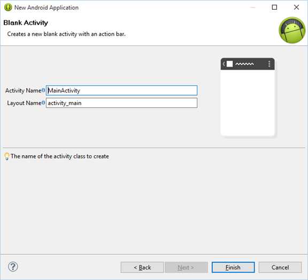The width and height of the screenshot is (308, 280).
Task: Click the 'Activity Name' label
Action: [24, 90]
